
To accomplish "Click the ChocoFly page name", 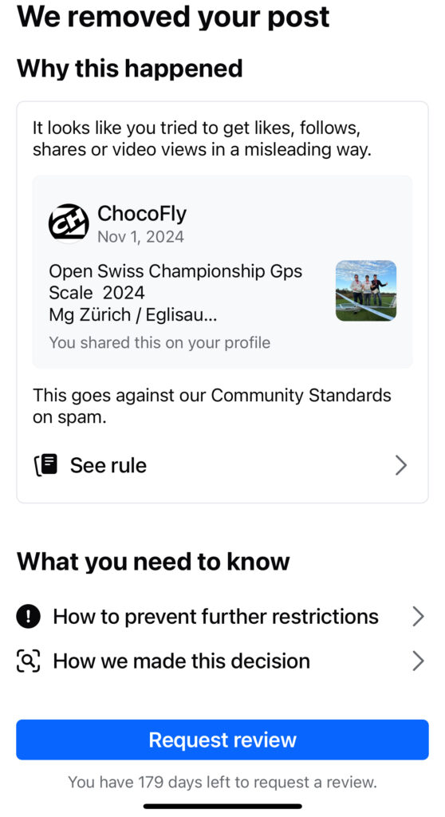I will pyautogui.click(x=142, y=213).
